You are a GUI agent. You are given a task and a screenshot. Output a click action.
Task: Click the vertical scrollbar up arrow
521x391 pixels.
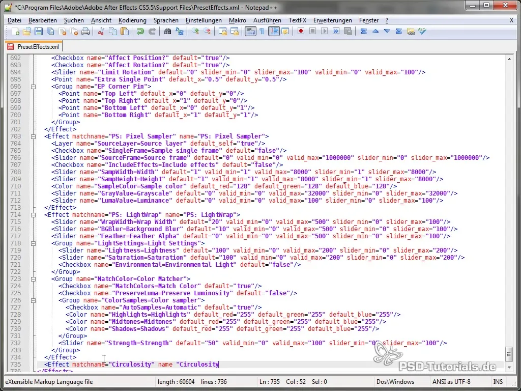(509, 59)
